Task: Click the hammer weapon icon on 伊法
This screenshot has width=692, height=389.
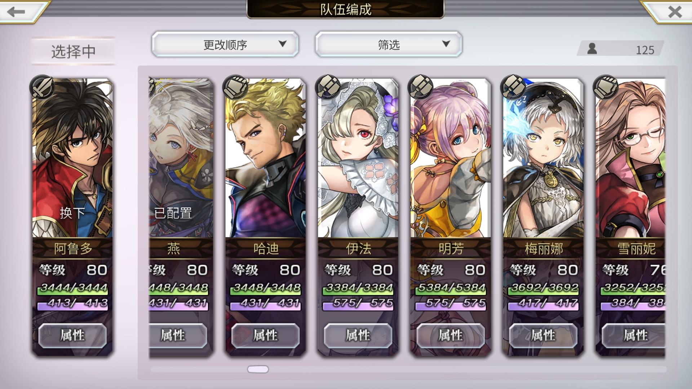Action: (x=328, y=87)
